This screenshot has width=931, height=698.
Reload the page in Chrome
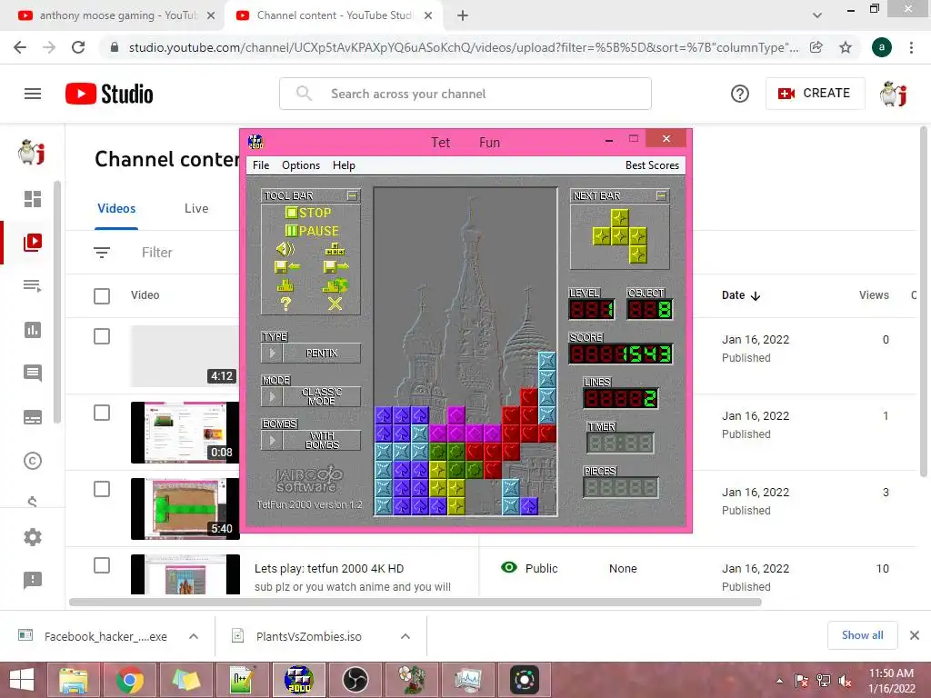(78, 47)
